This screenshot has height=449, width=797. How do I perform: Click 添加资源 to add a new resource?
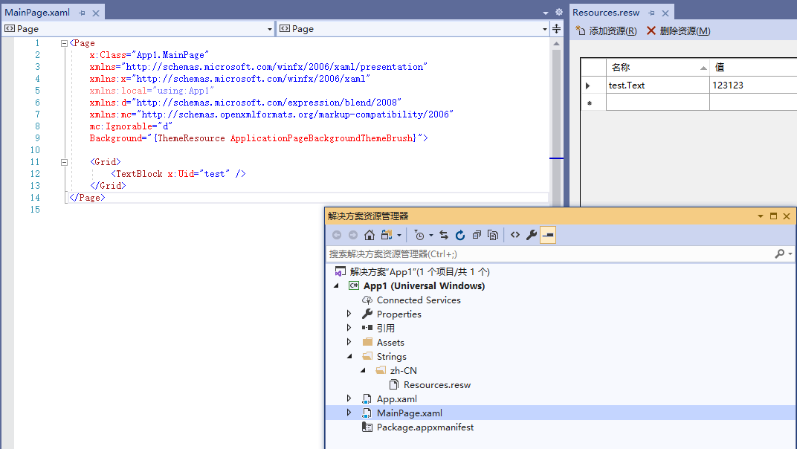coord(610,30)
